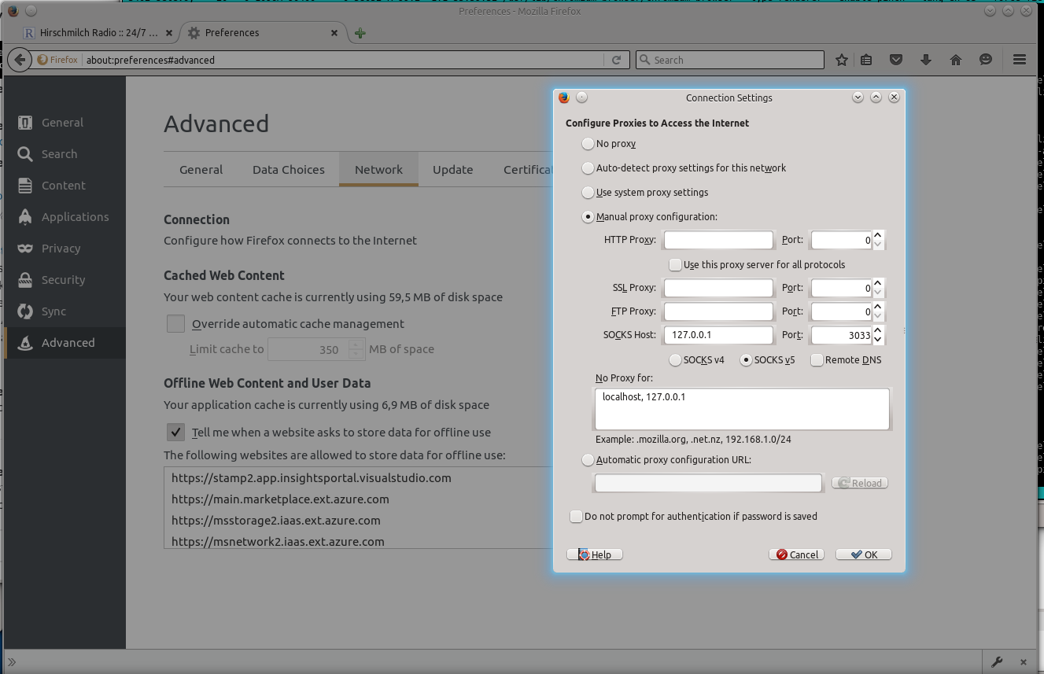Click the HTTP Proxy host field
Screen dimensions: 1044x674
718,240
